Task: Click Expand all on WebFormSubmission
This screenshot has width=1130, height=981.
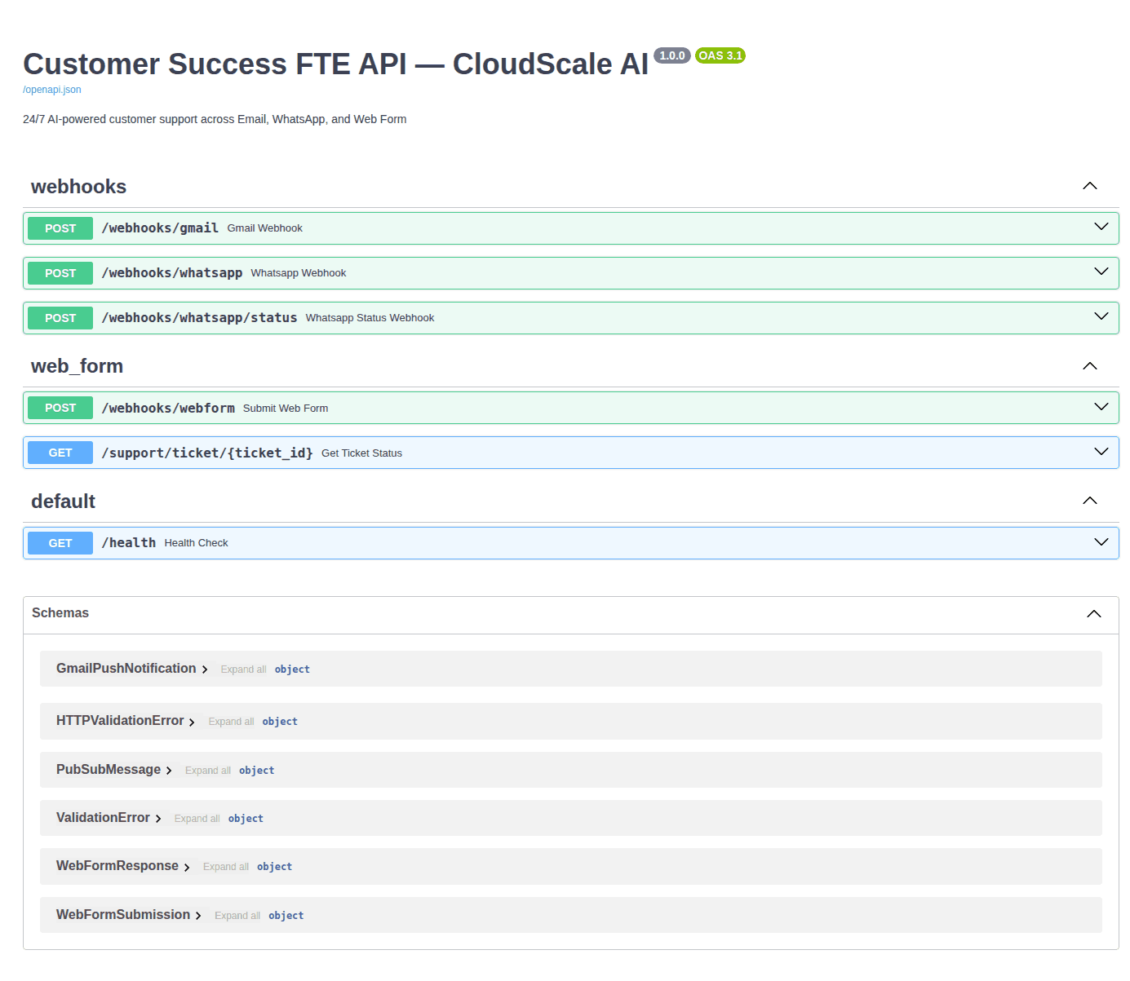Action: [x=237, y=915]
